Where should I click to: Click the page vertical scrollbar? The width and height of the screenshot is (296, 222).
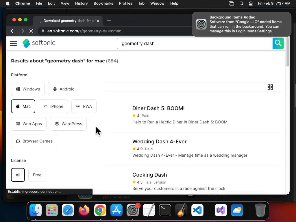288,52
